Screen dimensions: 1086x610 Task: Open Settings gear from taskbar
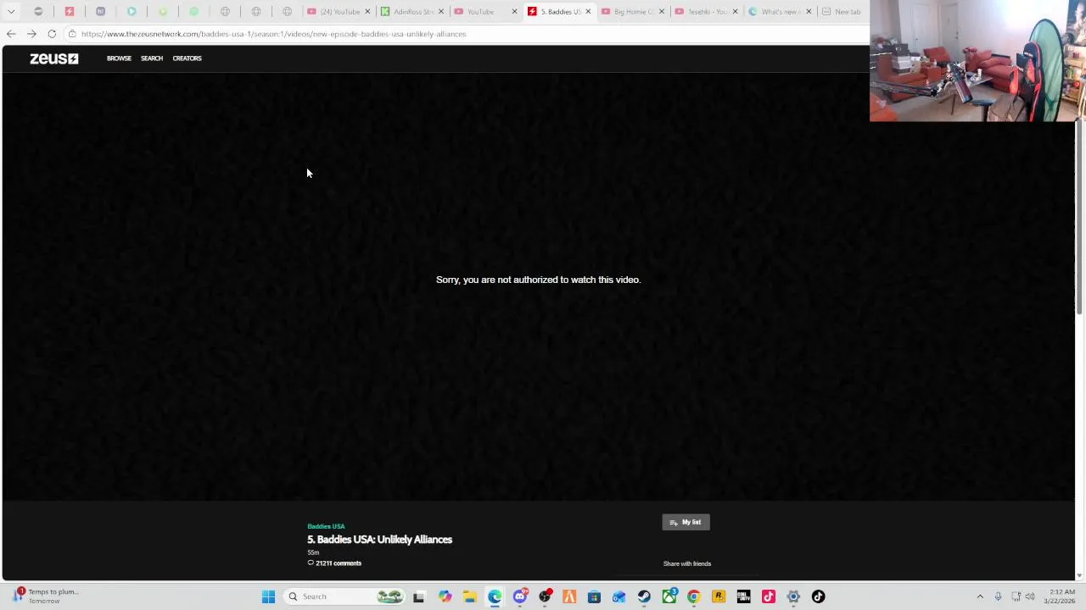[x=793, y=596]
